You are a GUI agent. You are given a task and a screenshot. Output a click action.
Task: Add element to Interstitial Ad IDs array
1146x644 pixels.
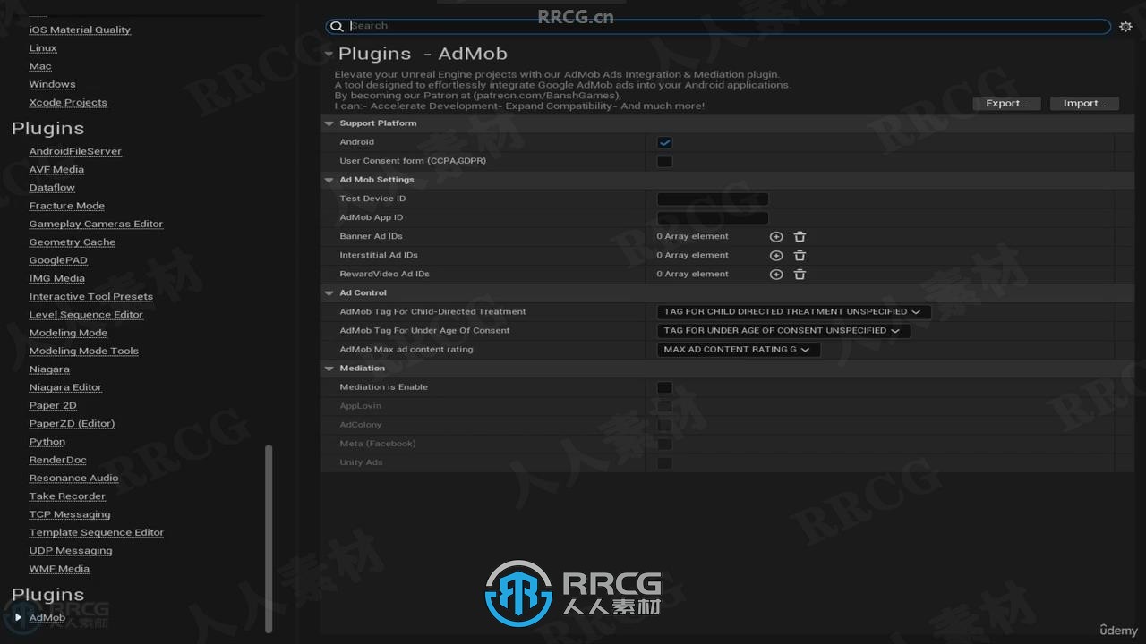pyautogui.click(x=776, y=256)
